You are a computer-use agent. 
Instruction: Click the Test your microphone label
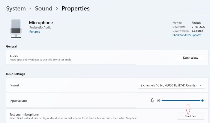click(x=24, y=114)
